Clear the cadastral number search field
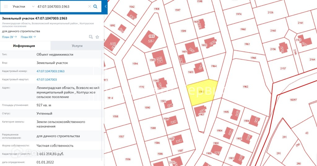The width and height of the screenshot is (317, 166). click(x=89, y=6)
